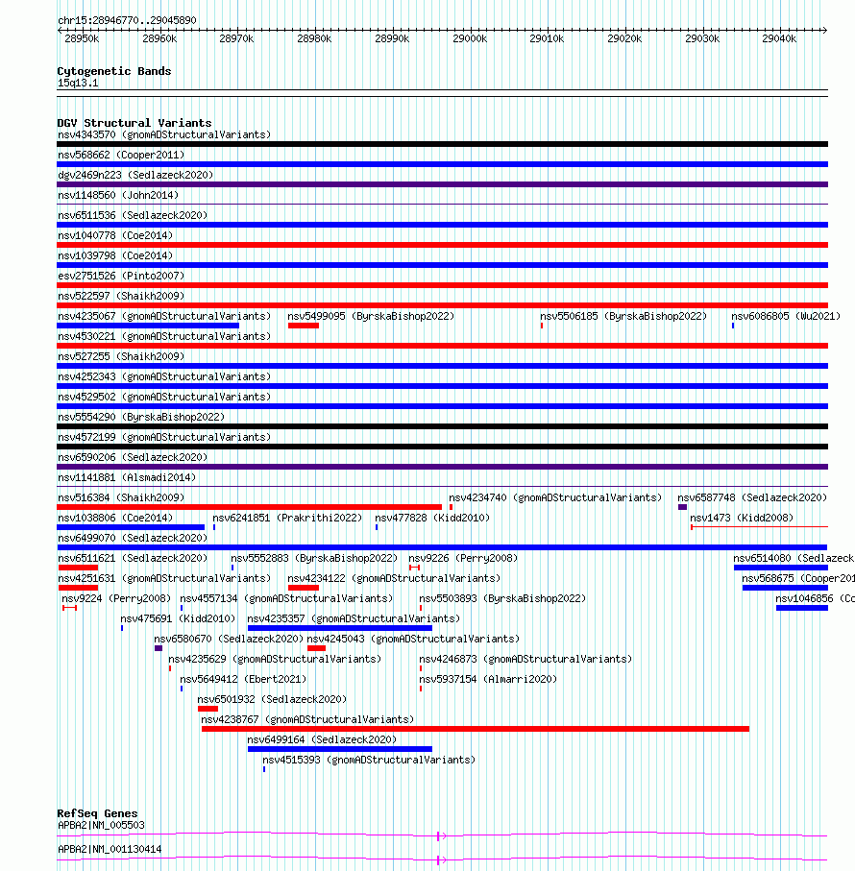The width and height of the screenshot is (855, 871).
Task: Click nsv5503893 (ByrskaBishop2022) label
Action: click(502, 599)
